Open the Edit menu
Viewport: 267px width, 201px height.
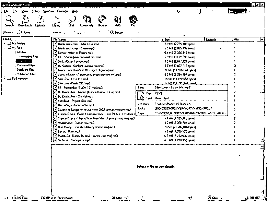pos(15,11)
